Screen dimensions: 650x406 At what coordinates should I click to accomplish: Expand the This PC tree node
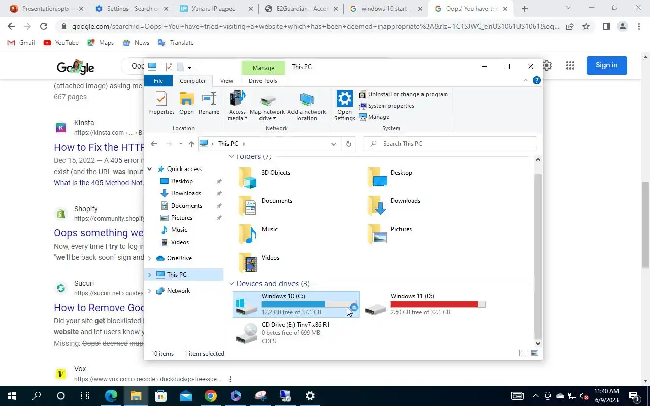tap(150, 275)
